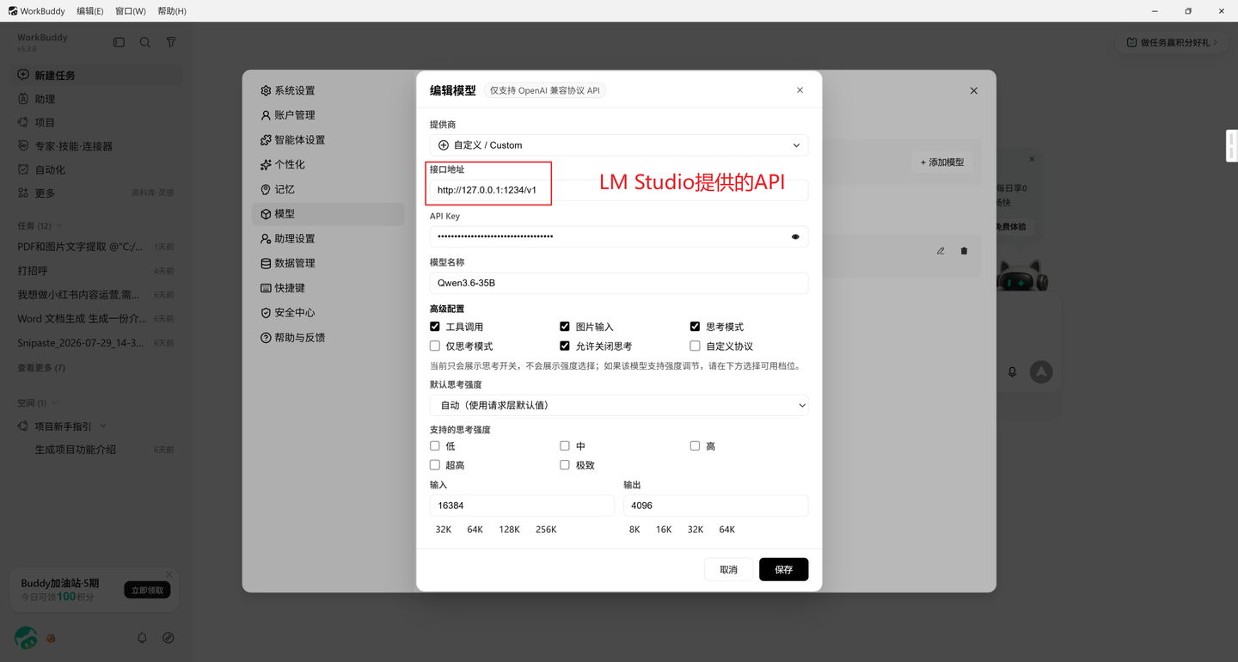The height and width of the screenshot is (662, 1238).
Task: Close the settings panel
Action: [x=974, y=90]
